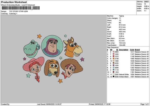Screen dimensions: 150x106
Task: Click the 'Description' column header
Action: coord(124,50)
